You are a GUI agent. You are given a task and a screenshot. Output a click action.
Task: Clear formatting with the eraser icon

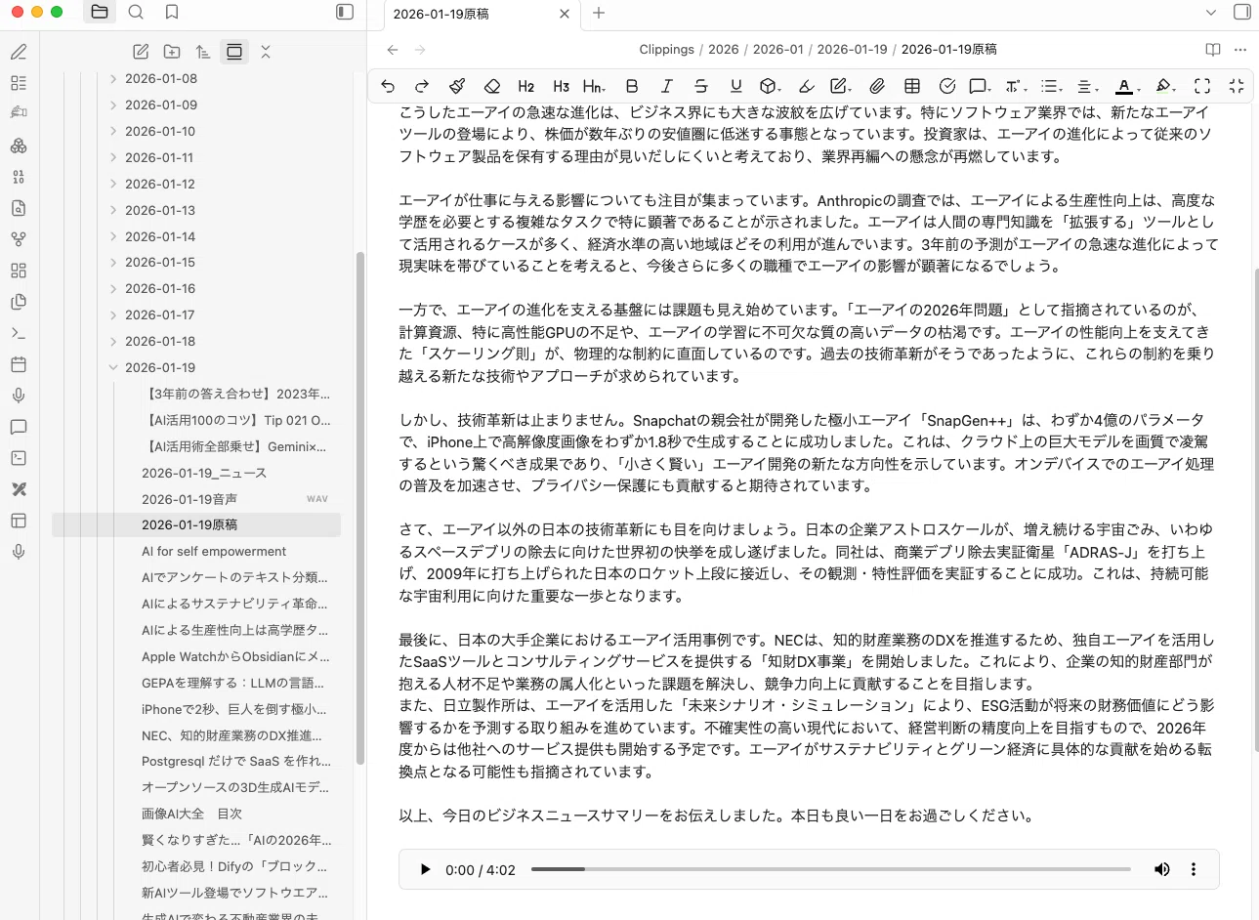[492, 86]
